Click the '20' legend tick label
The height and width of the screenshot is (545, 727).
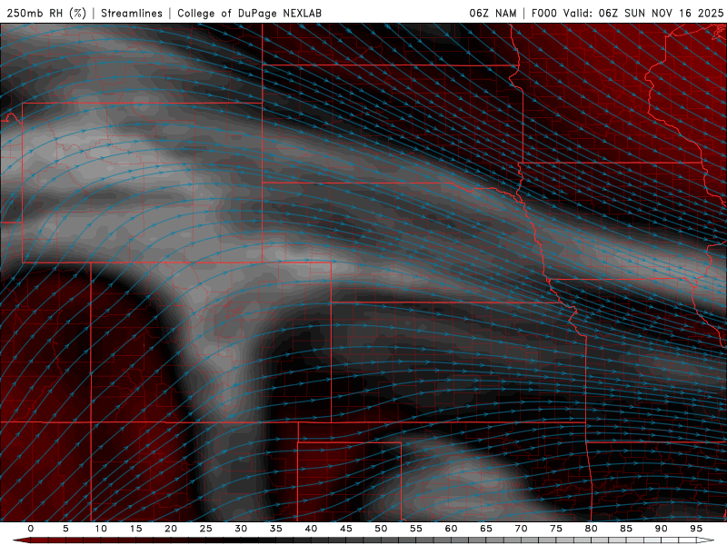click(171, 529)
